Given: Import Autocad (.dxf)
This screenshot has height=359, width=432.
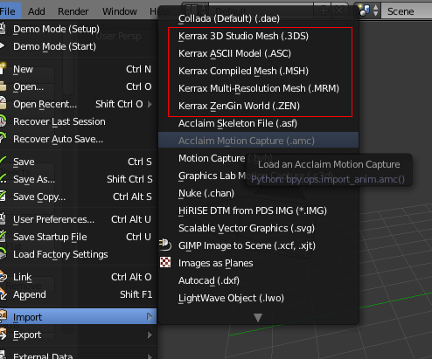Looking at the screenshot, I should click(x=258, y=280).
